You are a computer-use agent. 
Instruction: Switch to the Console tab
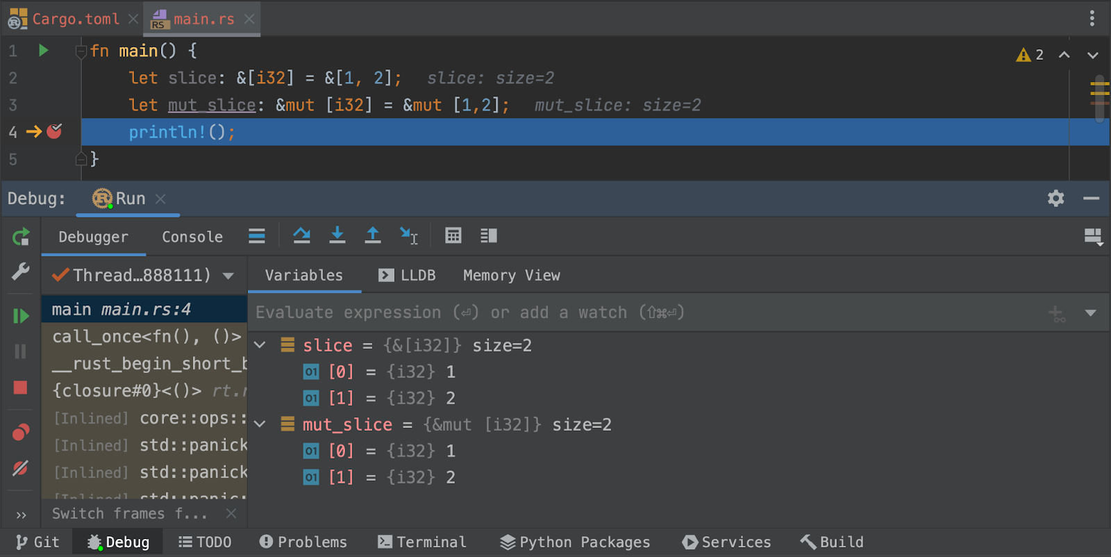192,237
